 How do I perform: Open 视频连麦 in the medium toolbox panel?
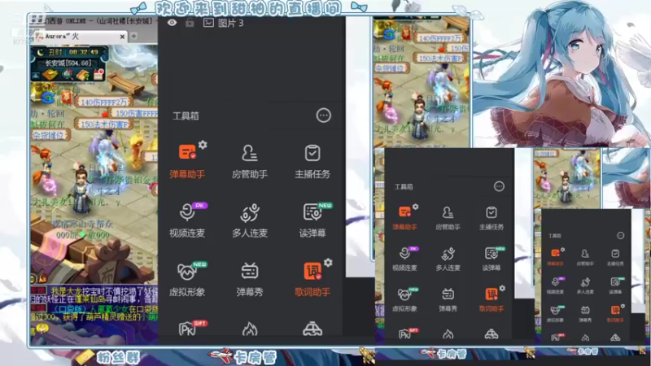pos(404,259)
